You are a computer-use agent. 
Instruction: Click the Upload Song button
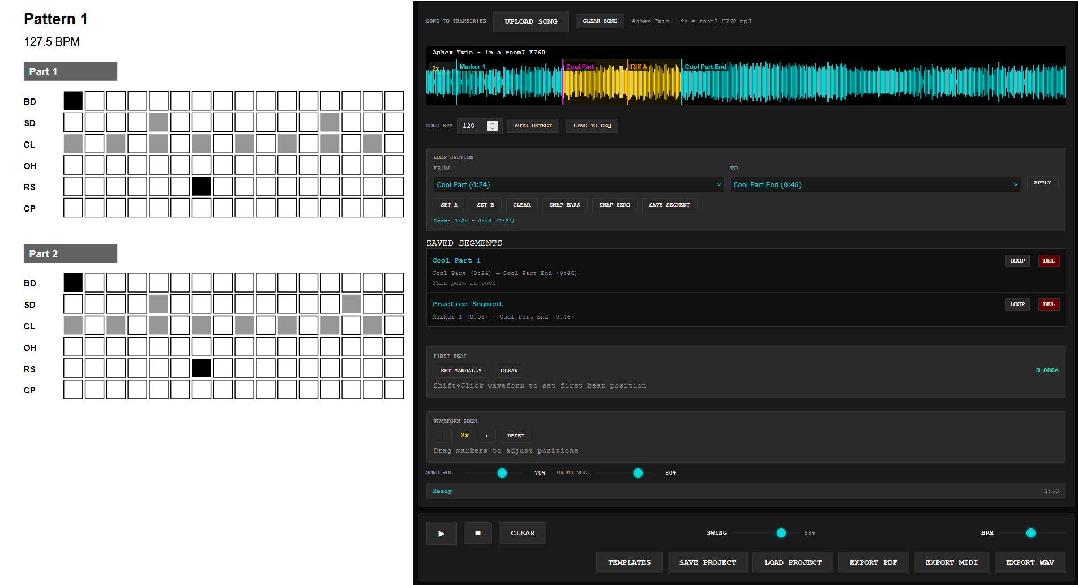(x=531, y=21)
